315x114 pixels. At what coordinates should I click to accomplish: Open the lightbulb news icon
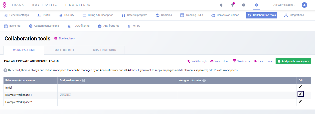click(233, 5)
